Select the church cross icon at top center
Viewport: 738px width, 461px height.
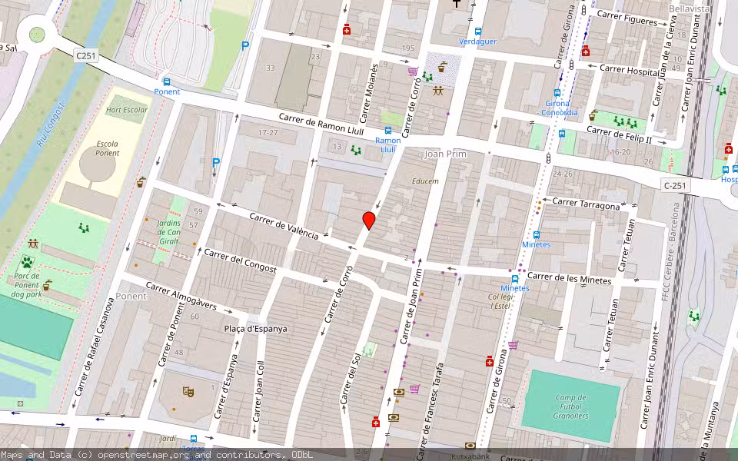[457, 5]
